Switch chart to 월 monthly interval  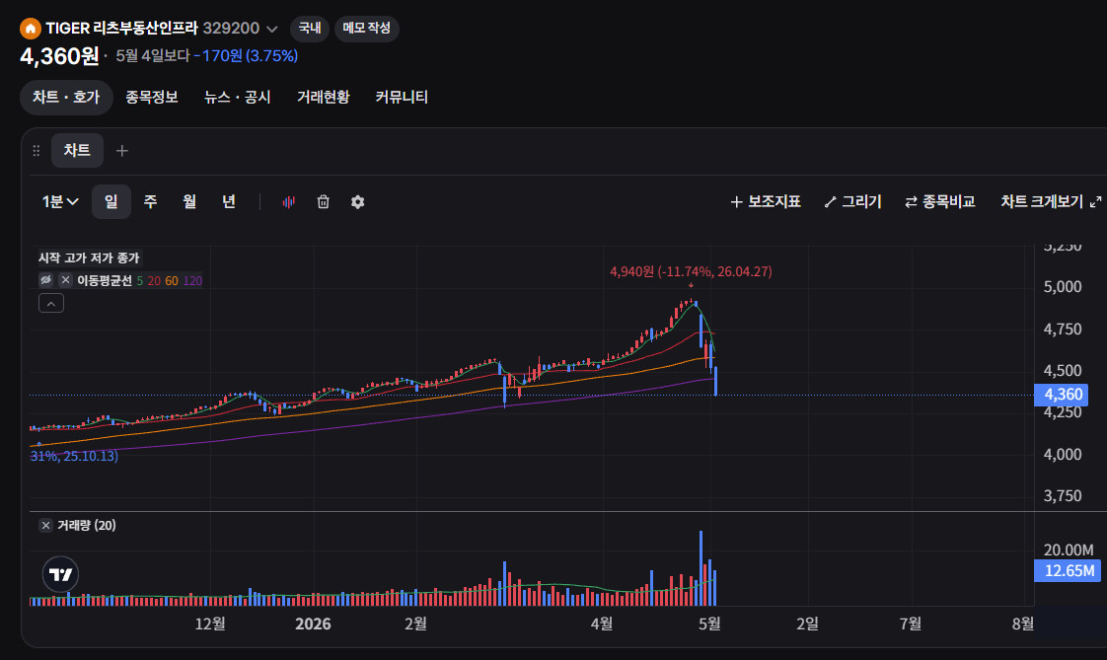tap(189, 202)
